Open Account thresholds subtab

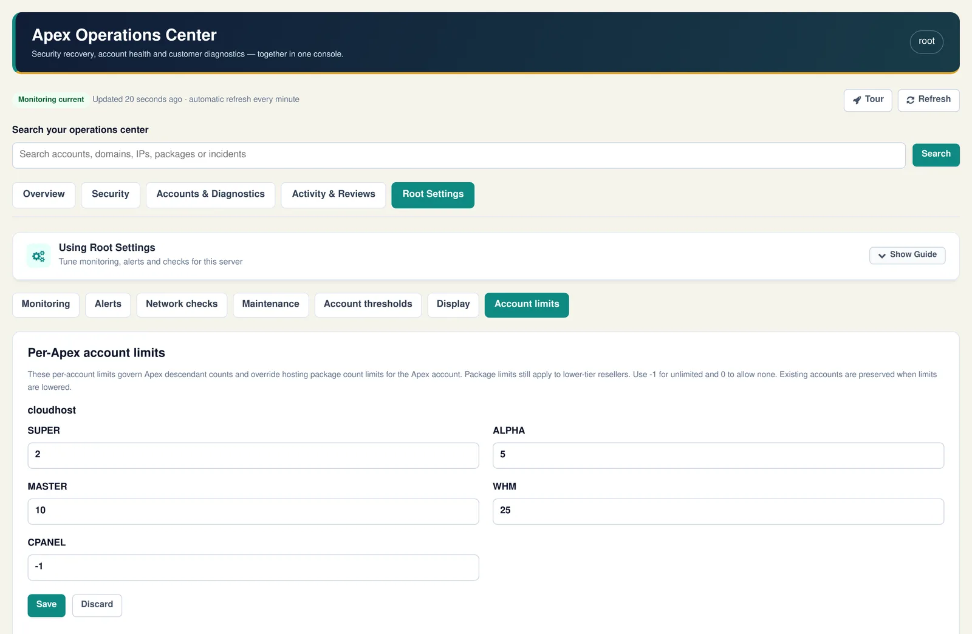pyautogui.click(x=368, y=305)
